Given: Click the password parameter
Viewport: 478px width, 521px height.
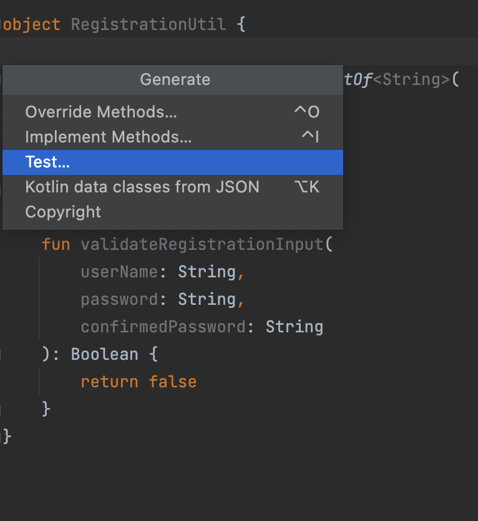Looking at the screenshot, I should (x=119, y=299).
